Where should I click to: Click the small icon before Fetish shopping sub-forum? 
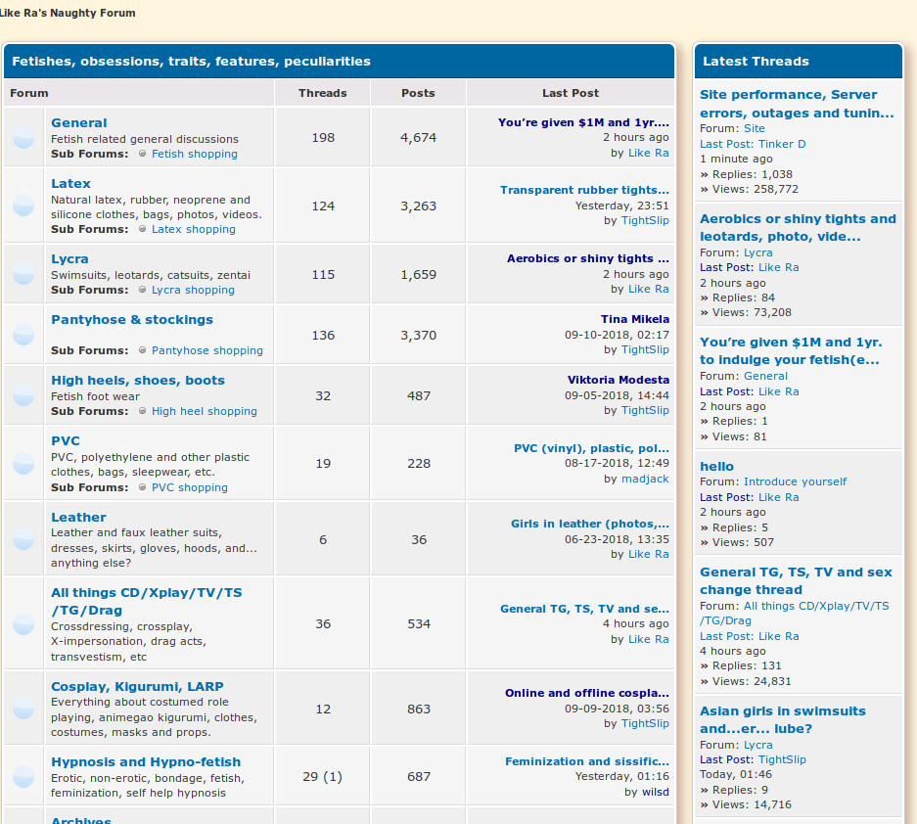tap(143, 154)
